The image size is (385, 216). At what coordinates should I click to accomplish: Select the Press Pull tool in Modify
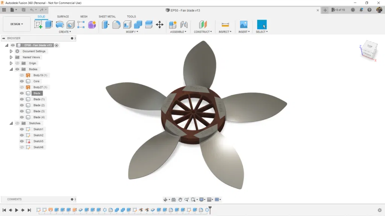click(105, 25)
